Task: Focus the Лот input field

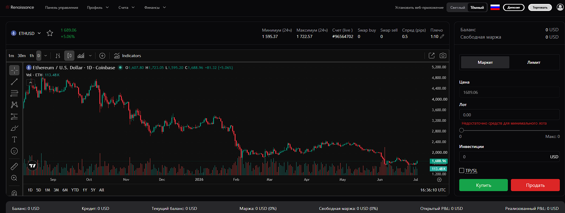Action: pos(509,115)
